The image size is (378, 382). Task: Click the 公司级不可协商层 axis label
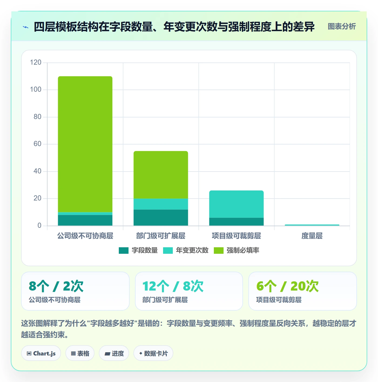[x=85, y=236]
